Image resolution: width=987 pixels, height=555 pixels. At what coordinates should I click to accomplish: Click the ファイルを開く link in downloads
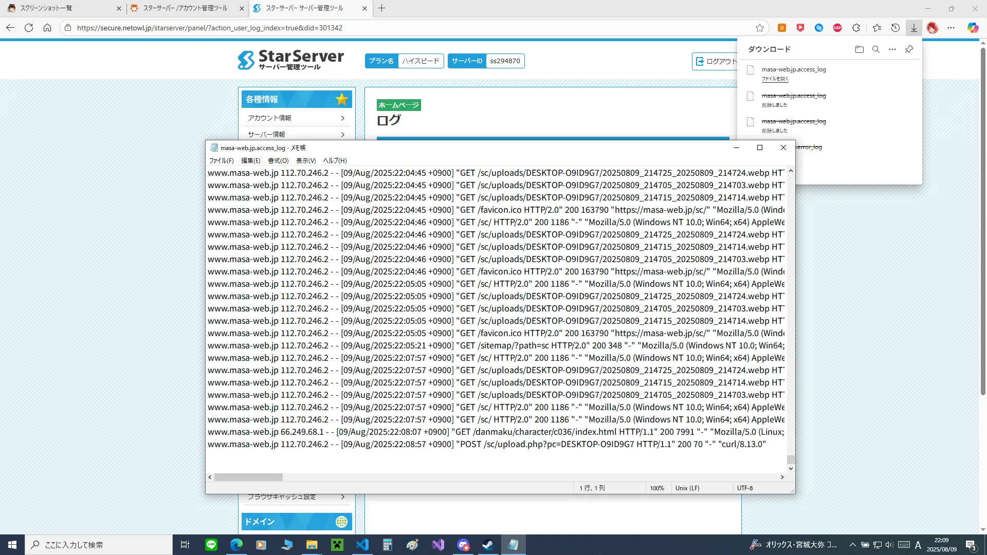coord(775,79)
